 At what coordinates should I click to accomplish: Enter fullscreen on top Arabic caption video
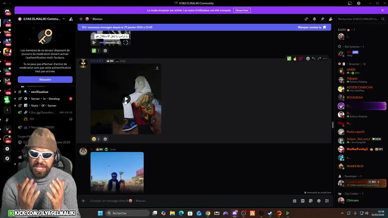(125, 43)
